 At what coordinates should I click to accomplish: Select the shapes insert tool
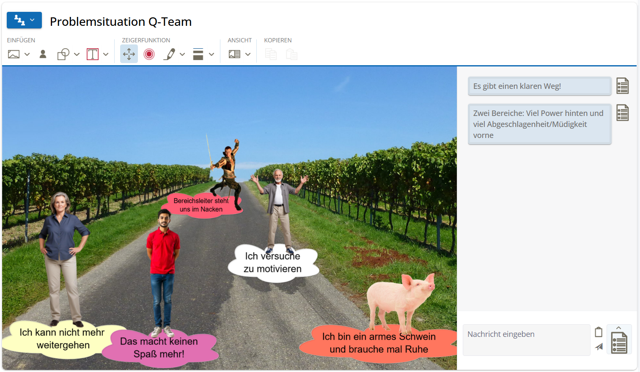point(63,54)
